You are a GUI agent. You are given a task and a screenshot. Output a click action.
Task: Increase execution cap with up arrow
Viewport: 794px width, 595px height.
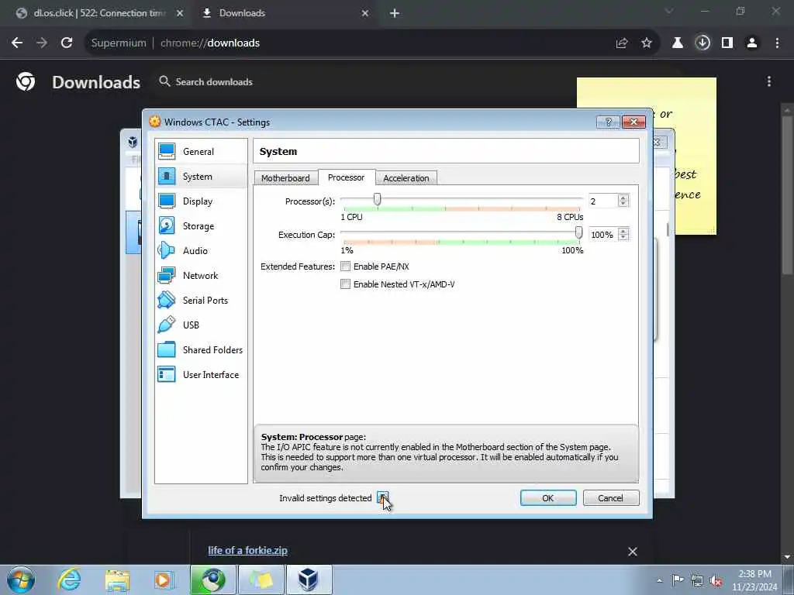pos(623,231)
